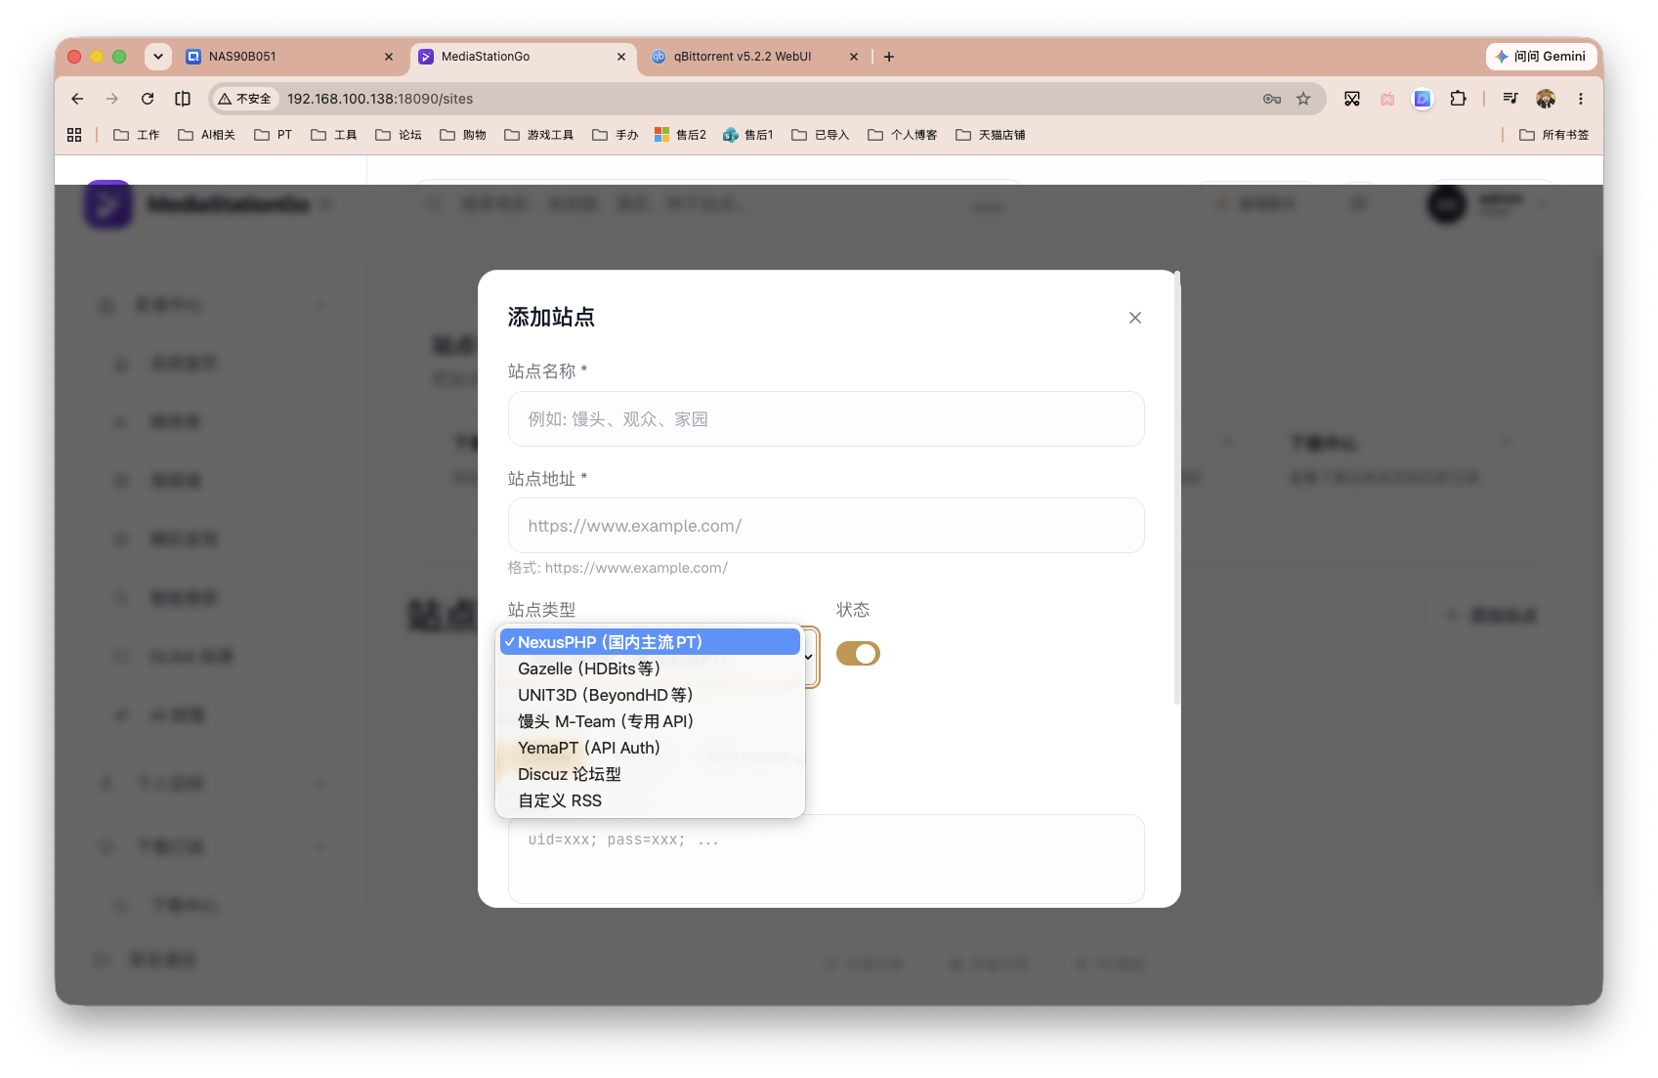
Task: Open the 问问 Gemini button
Action: [1540, 57]
